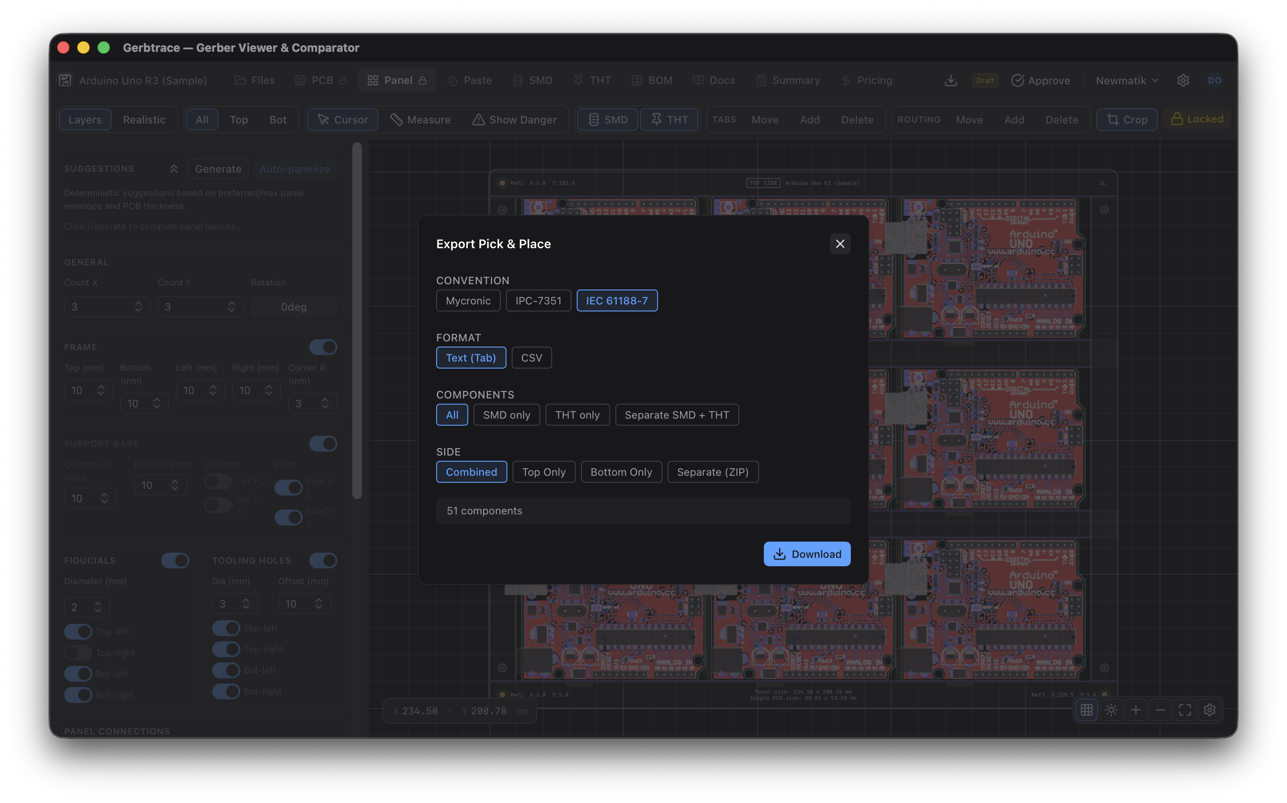Select the Measure tool
The width and height of the screenshot is (1287, 803).
tap(420, 119)
